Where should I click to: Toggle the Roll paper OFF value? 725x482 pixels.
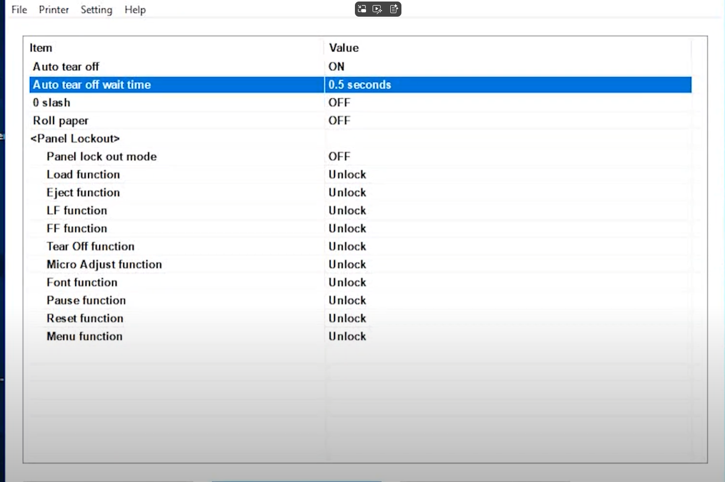tap(339, 121)
